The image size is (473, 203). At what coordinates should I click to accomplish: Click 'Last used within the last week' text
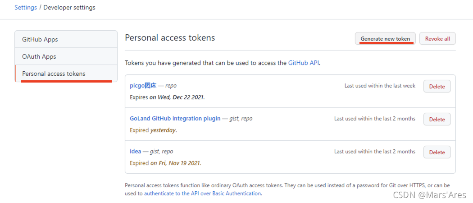tap(380, 86)
